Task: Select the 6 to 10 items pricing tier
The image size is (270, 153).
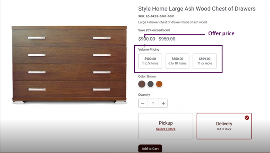Action: (177, 61)
